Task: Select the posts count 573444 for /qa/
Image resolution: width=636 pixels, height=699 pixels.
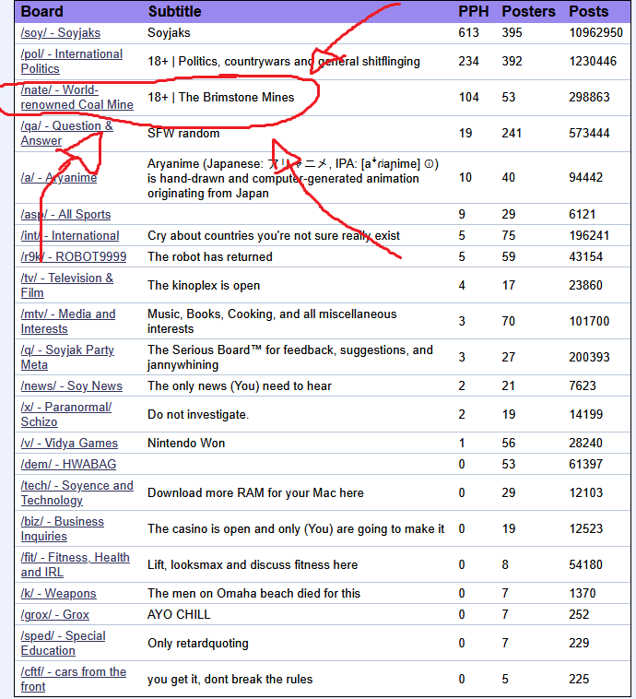Action: [589, 134]
